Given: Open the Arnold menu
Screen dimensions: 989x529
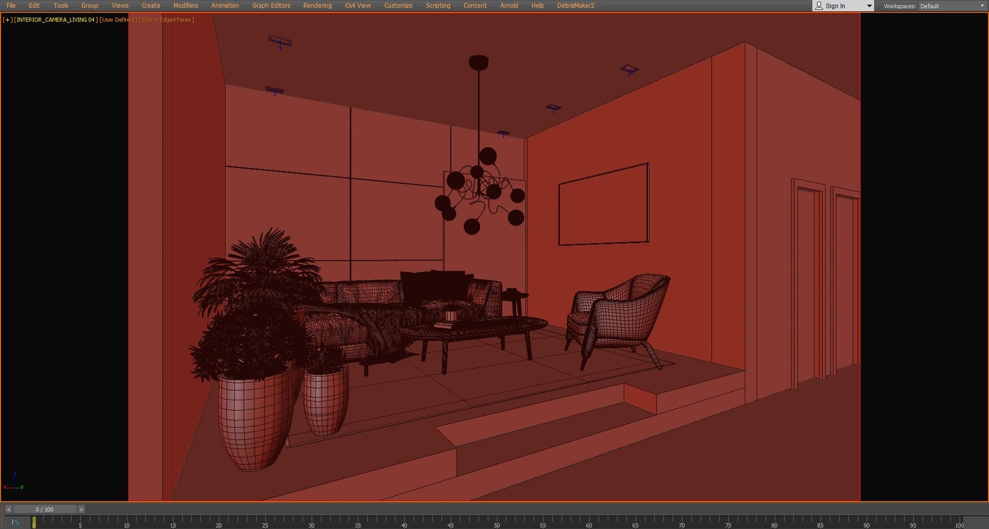Looking at the screenshot, I should point(509,5).
